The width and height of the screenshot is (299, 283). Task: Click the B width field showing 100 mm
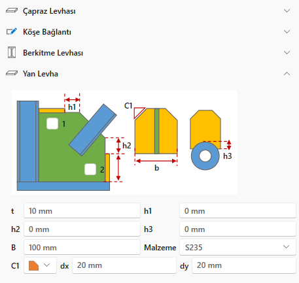click(x=82, y=247)
